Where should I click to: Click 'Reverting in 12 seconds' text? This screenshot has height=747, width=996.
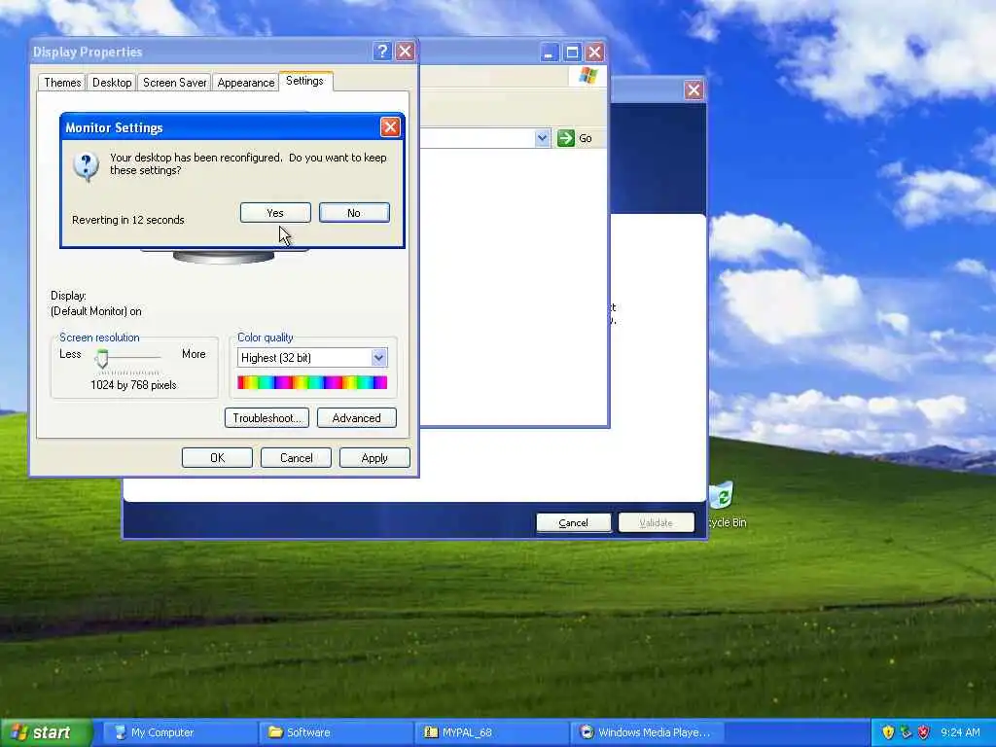click(128, 220)
